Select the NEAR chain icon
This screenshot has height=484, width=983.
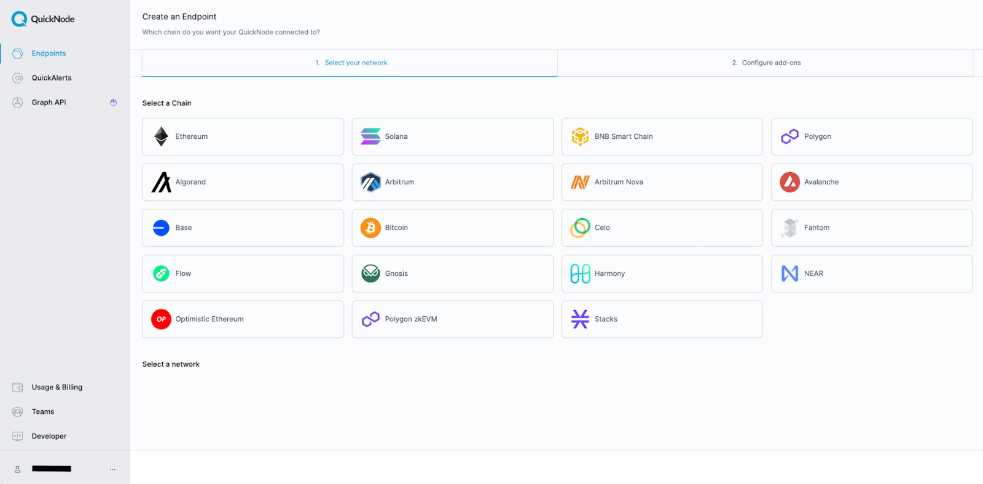[x=790, y=273]
